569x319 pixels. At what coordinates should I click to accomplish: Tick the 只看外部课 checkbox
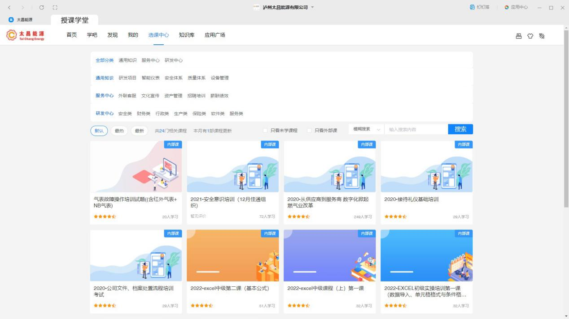tap(309, 131)
